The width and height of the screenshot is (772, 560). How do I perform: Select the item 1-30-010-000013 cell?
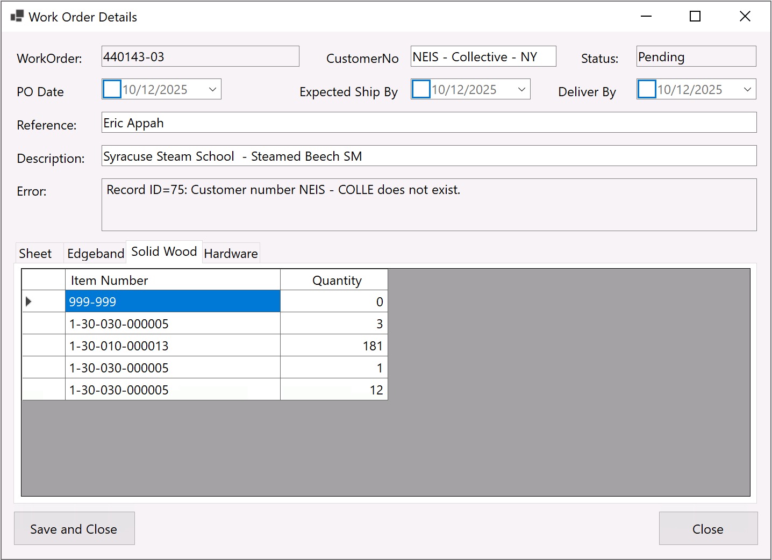click(172, 346)
